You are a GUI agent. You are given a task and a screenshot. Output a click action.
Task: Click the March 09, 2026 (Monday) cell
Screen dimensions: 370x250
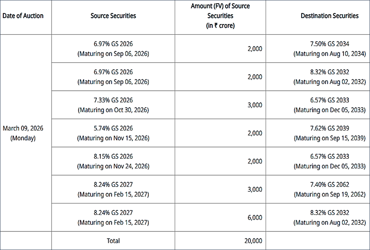point(23,133)
